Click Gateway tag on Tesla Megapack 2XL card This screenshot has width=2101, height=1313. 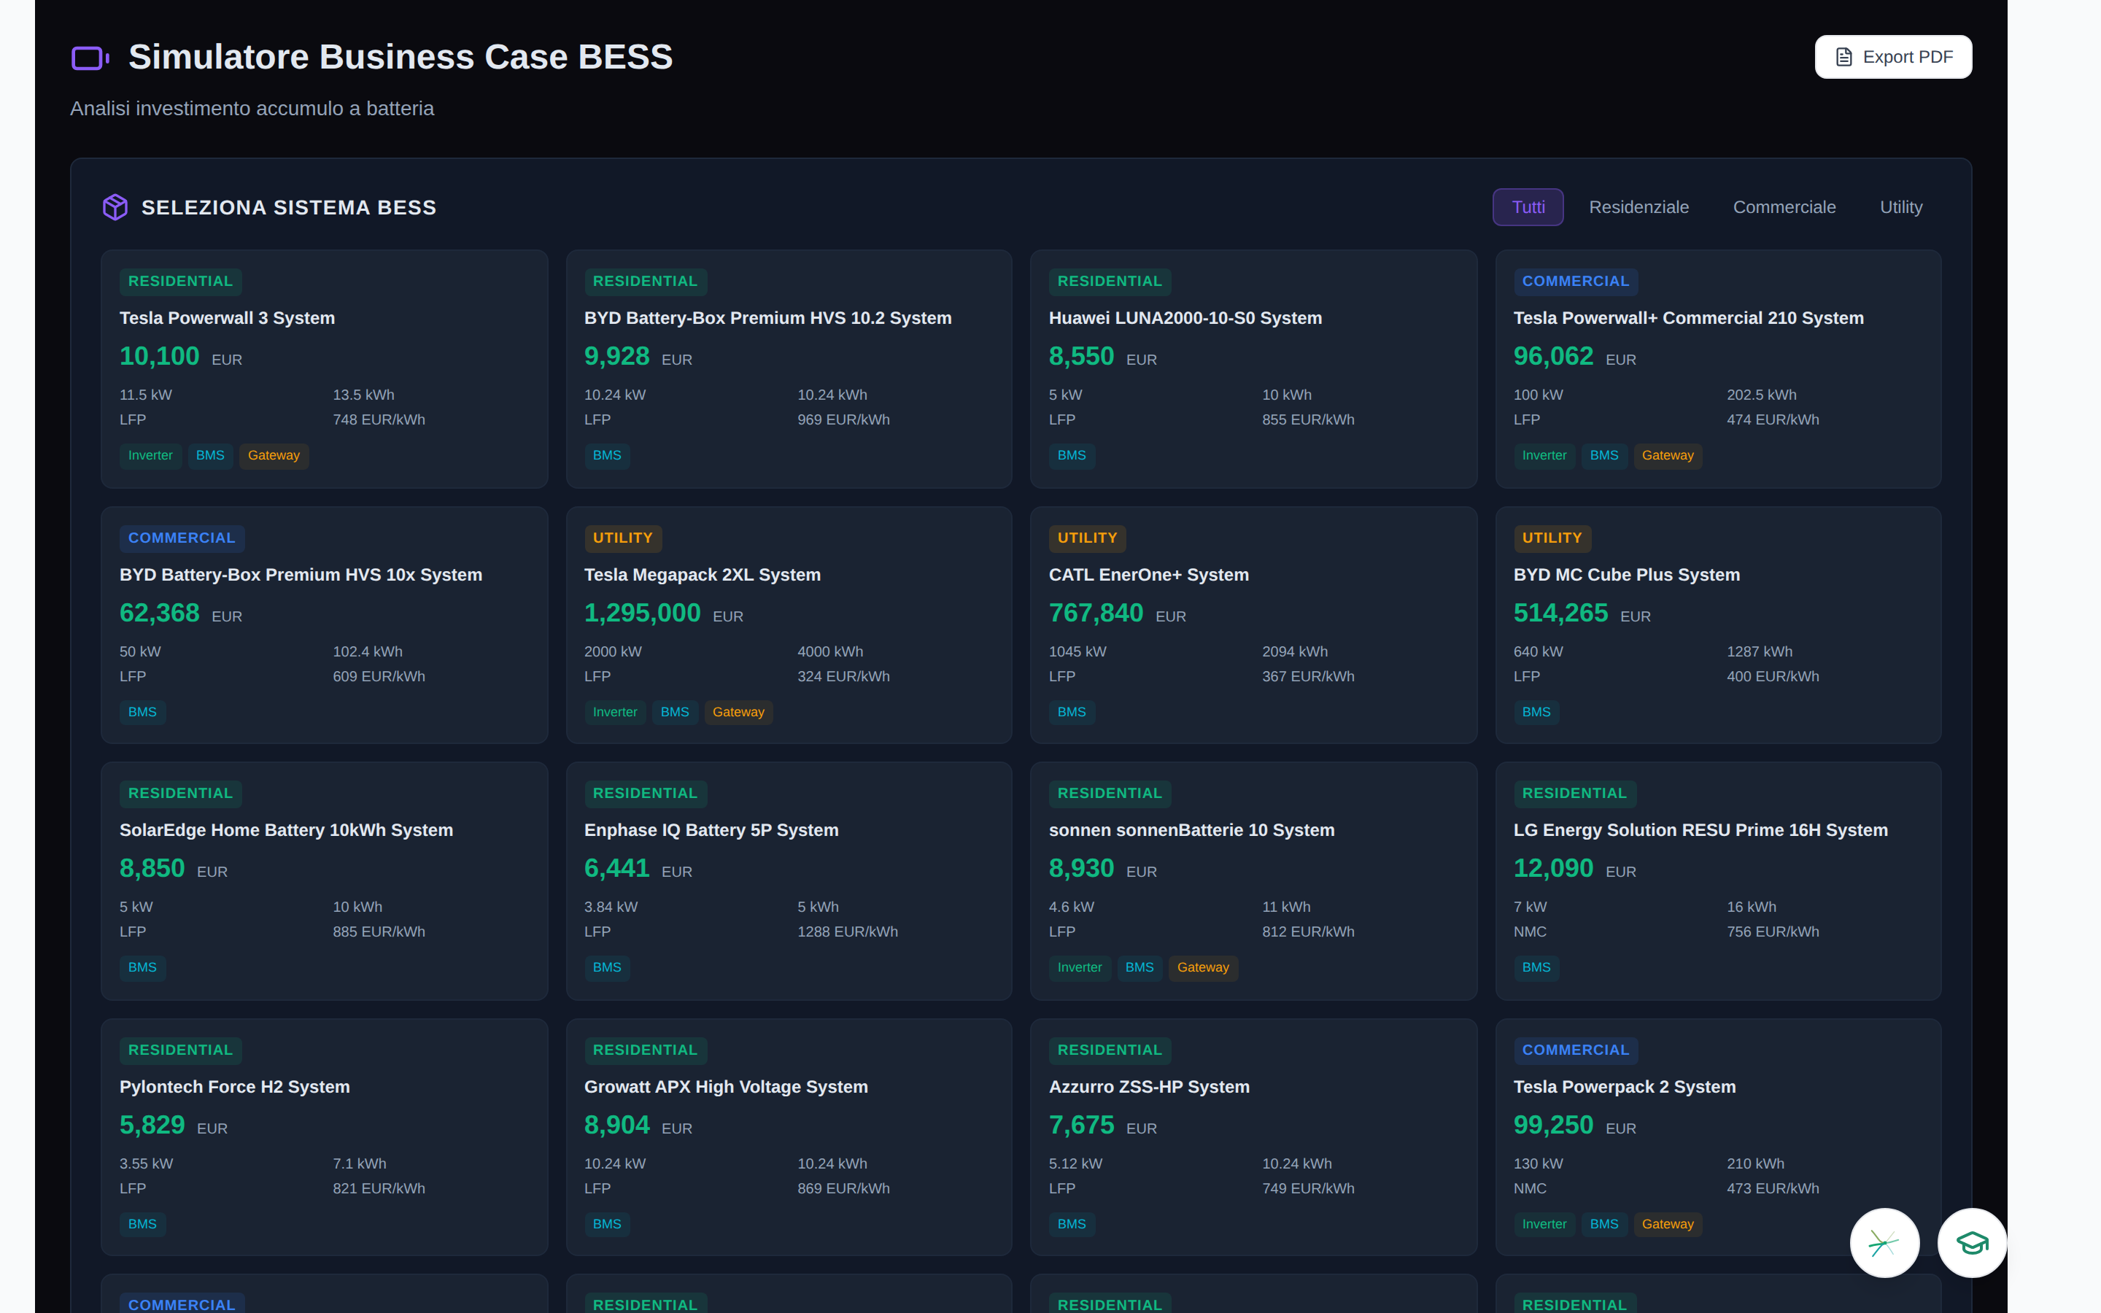(x=738, y=712)
